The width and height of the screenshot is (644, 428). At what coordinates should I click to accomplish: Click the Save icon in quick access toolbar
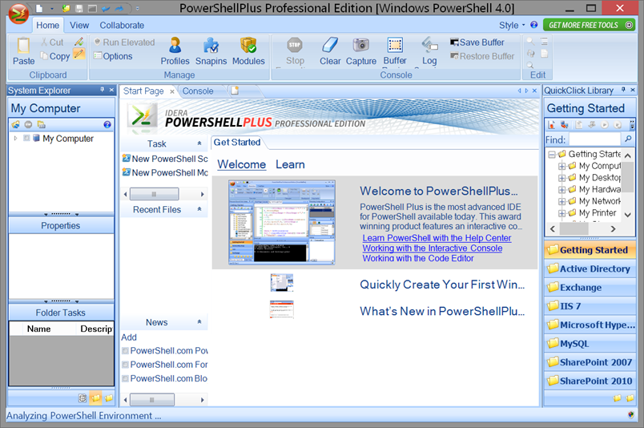79,8
